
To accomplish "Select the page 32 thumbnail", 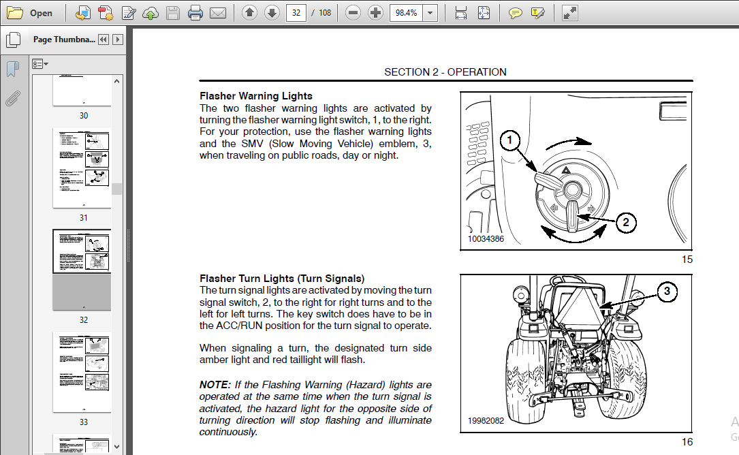I will coord(82,270).
